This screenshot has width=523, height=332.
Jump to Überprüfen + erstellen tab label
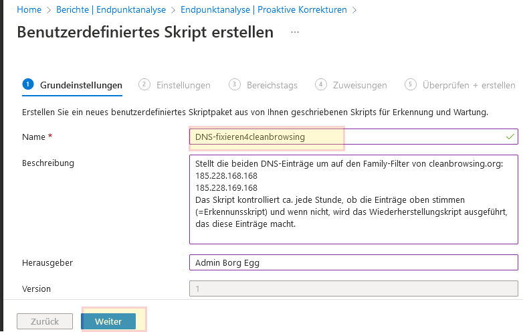[x=469, y=85]
